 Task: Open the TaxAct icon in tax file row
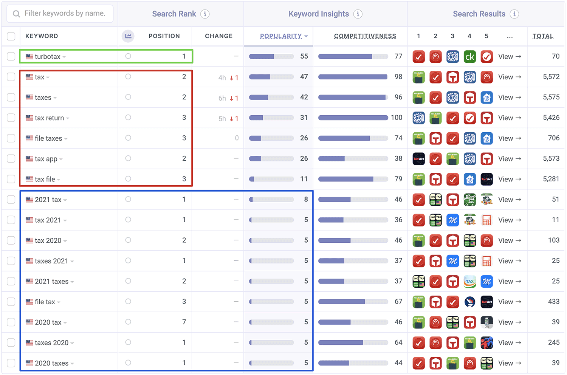pos(486,179)
